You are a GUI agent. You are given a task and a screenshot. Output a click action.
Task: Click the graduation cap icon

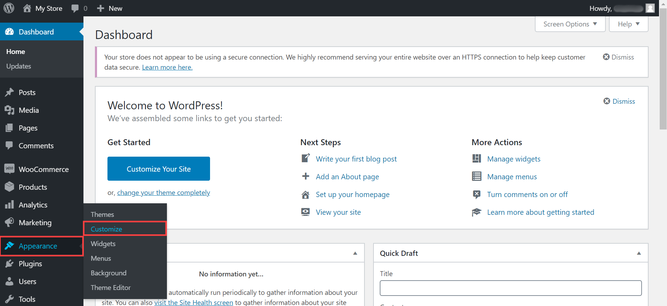pyautogui.click(x=476, y=212)
